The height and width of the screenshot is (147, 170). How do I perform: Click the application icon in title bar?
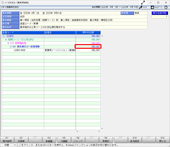click(3, 2)
